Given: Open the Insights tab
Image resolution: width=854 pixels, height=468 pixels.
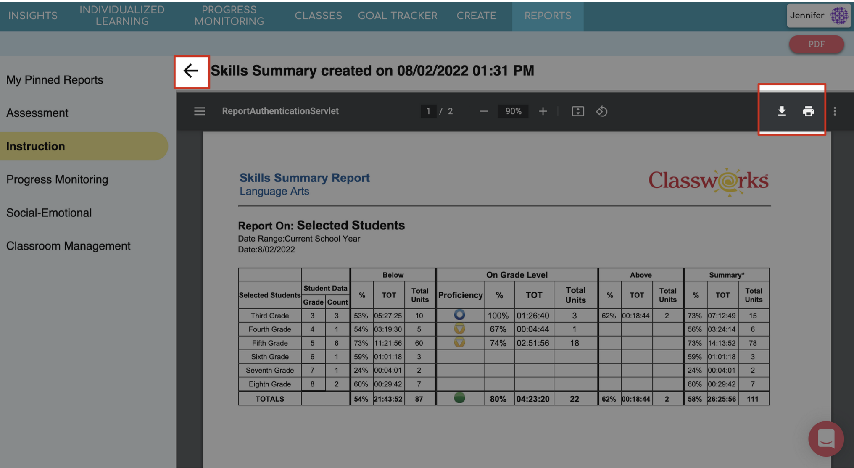Looking at the screenshot, I should coord(33,16).
